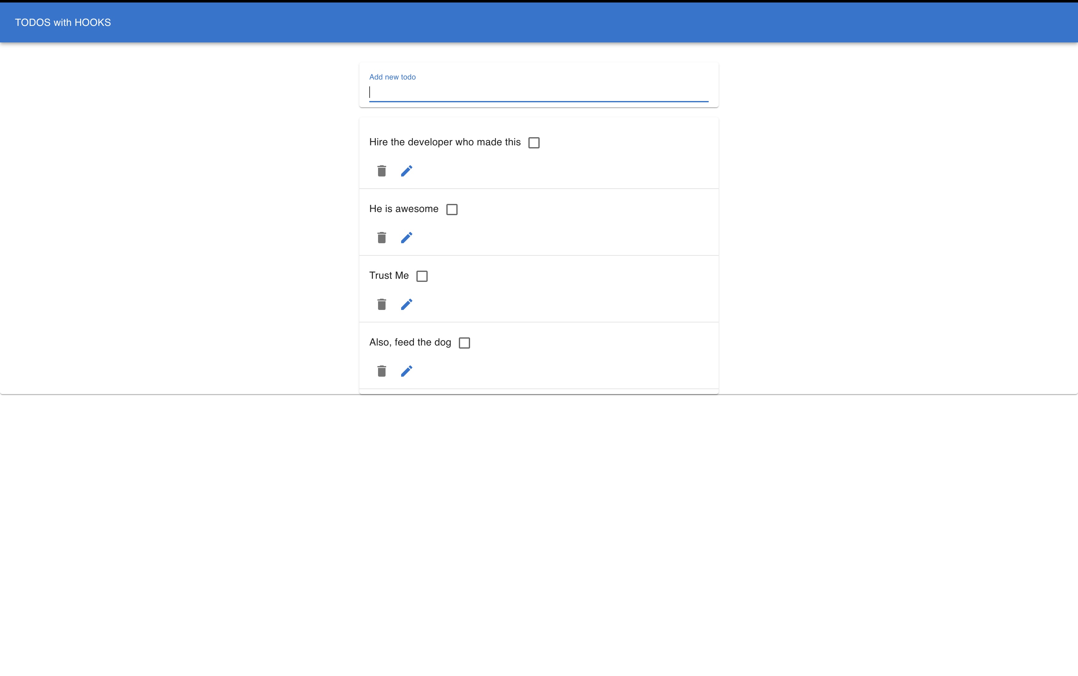Edit the 'Also, feed the dog' todo
Screen dimensions: 1078x676
(406, 371)
